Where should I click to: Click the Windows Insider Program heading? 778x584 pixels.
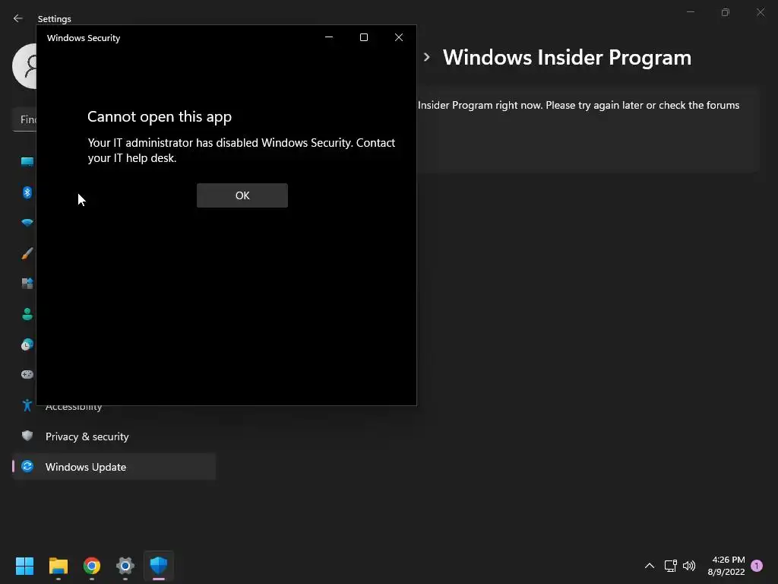point(567,58)
